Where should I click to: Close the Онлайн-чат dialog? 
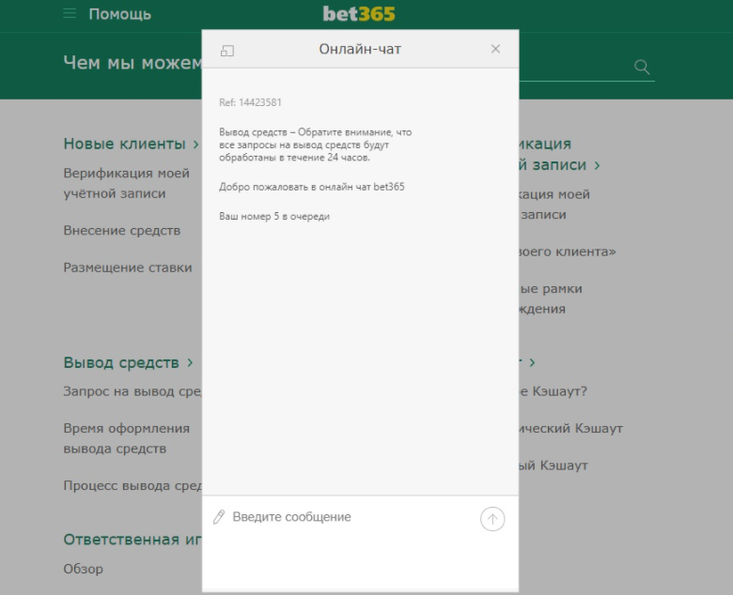click(495, 49)
